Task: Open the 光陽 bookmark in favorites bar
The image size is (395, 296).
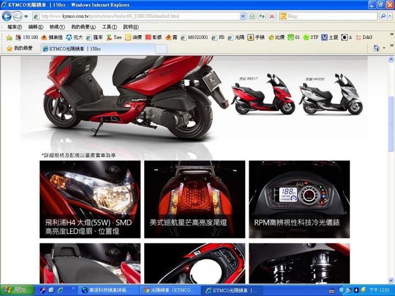Action: [x=236, y=37]
